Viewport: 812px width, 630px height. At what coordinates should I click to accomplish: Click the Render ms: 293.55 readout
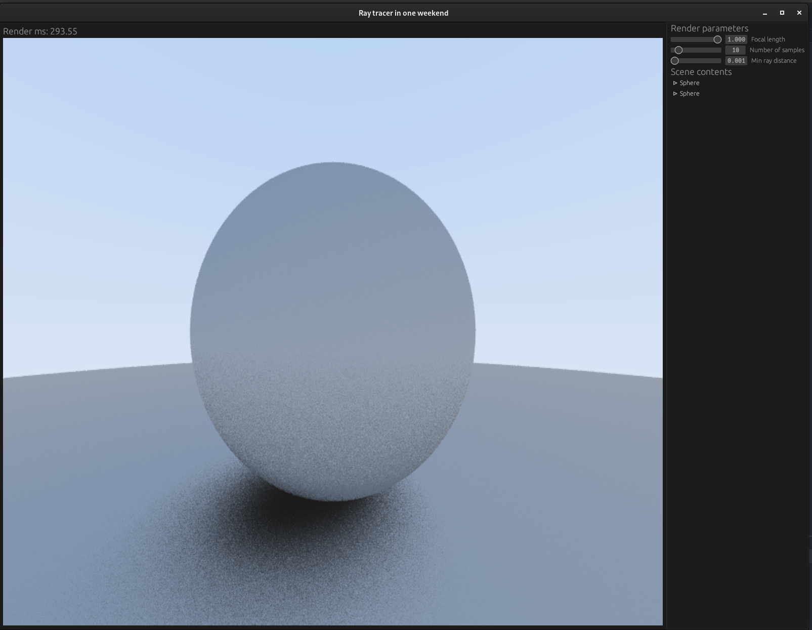tap(40, 31)
